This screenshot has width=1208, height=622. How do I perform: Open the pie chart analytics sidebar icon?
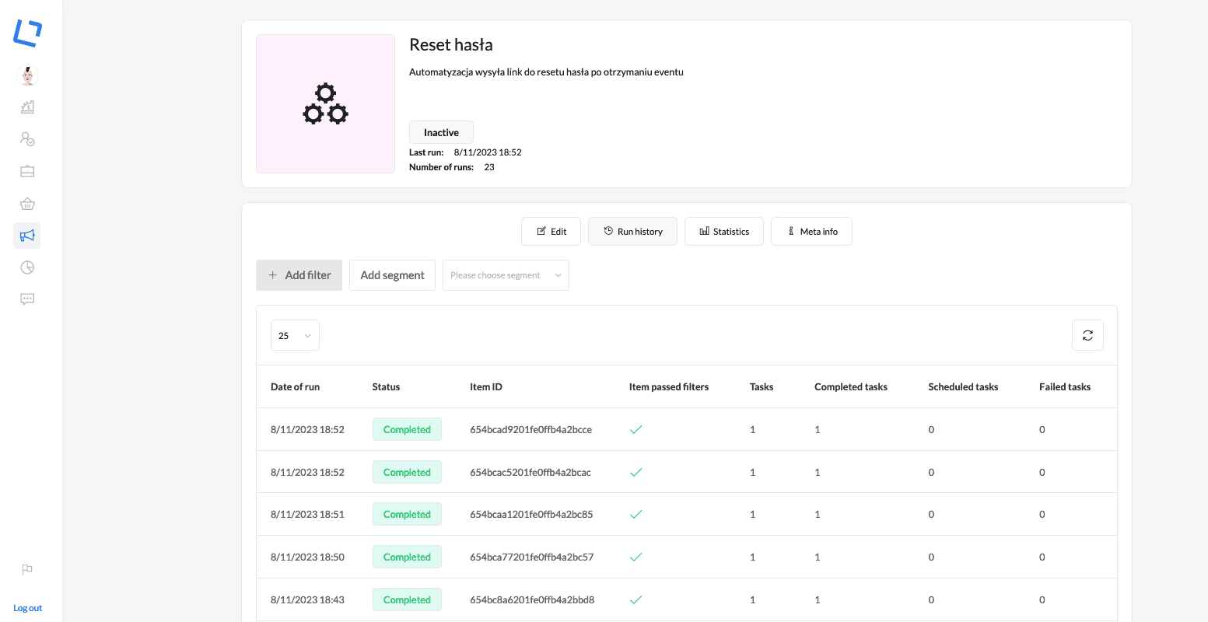tap(27, 267)
